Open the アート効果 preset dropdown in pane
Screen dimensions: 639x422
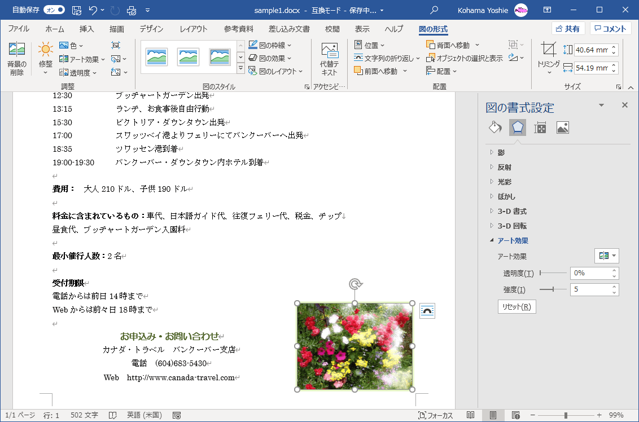[607, 256]
